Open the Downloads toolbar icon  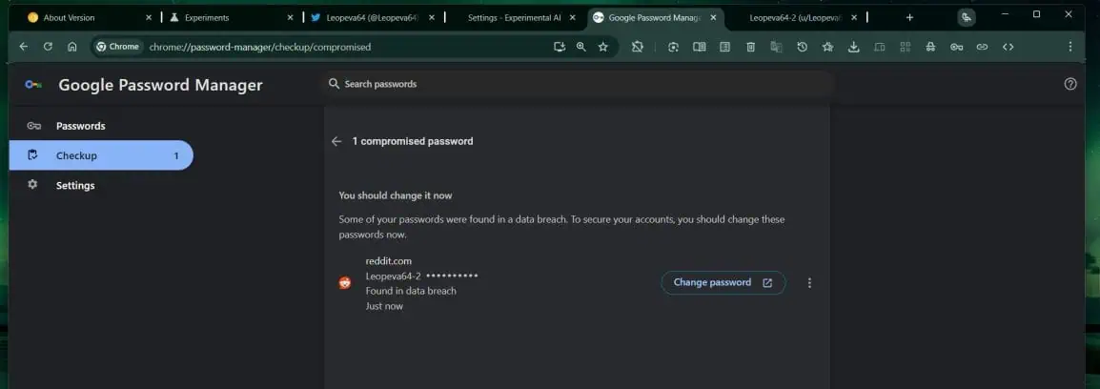[853, 47]
